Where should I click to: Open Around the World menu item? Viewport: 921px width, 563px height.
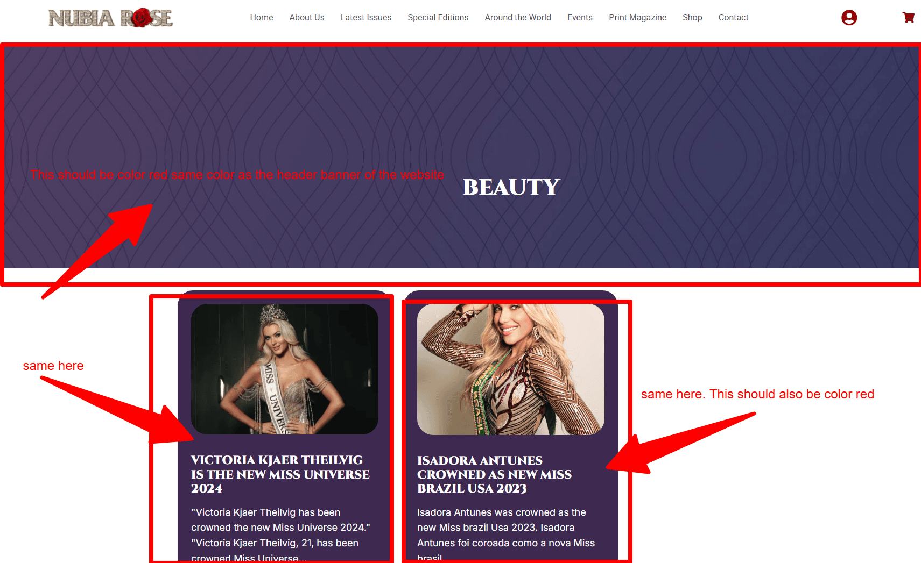[518, 18]
